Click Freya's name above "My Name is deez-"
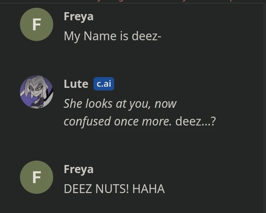Image resolution: width=266 pixels, height=213 pixels. (x=79, y=17)
